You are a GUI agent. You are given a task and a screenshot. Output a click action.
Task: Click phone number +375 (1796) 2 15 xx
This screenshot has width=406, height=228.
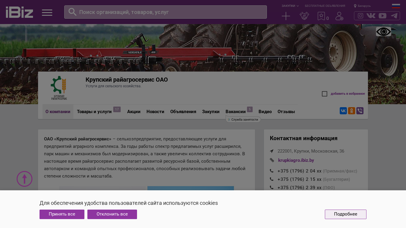click(299, 179)
